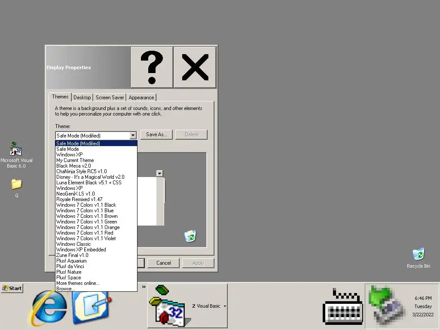The image size is (440, 330).
Task: Click the on-screen keyboard tray icon
Action: [x=342, y=306]
